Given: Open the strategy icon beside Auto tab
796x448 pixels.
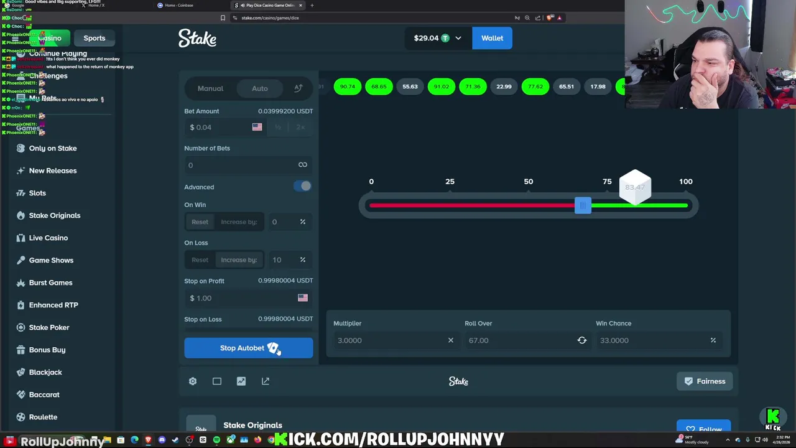Looking at the screenshot, I should pyautogui.click(x=298, y=88).
